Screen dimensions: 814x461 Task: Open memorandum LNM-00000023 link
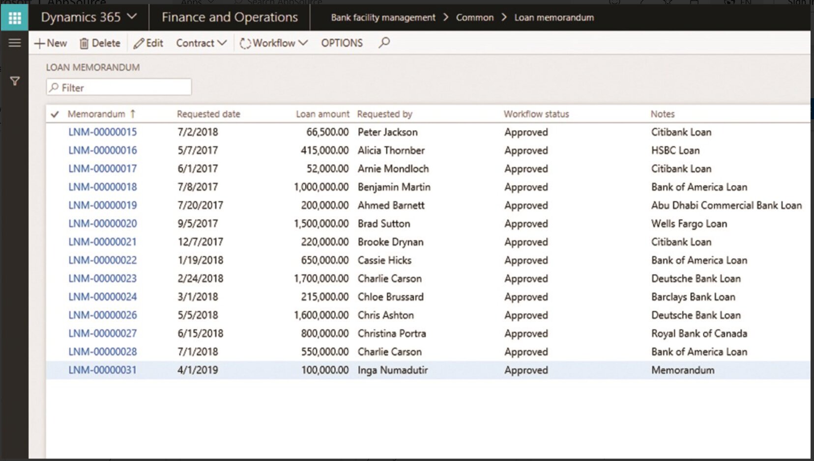coord(102,278)
